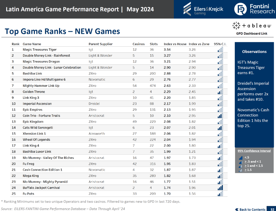Click the 95% C.I. column header
The width and height of the screenshot is (276, 211).
coord(220,44)
